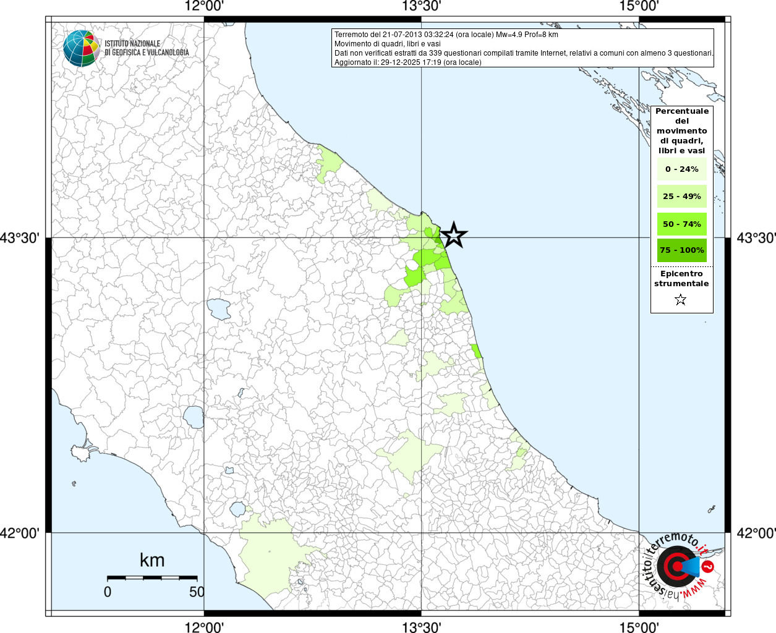Click the scale bar '0' value
The width and height of the screenshot is (776, 633).
108,592
